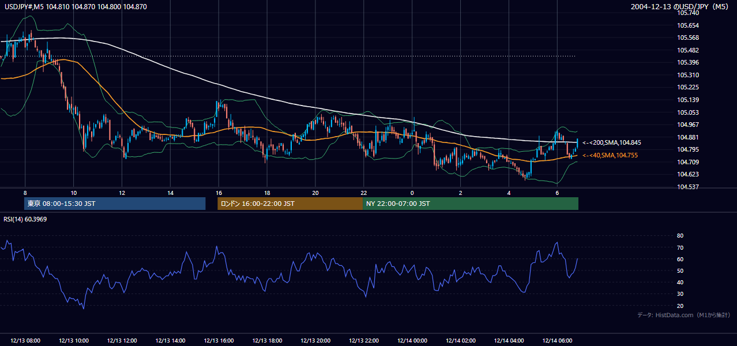Image resolution: width=737 pixels, height=346 pixels.
Task: Click the 東京 08:00-15:30 JST session bar
Action: (x=115, y=204)
